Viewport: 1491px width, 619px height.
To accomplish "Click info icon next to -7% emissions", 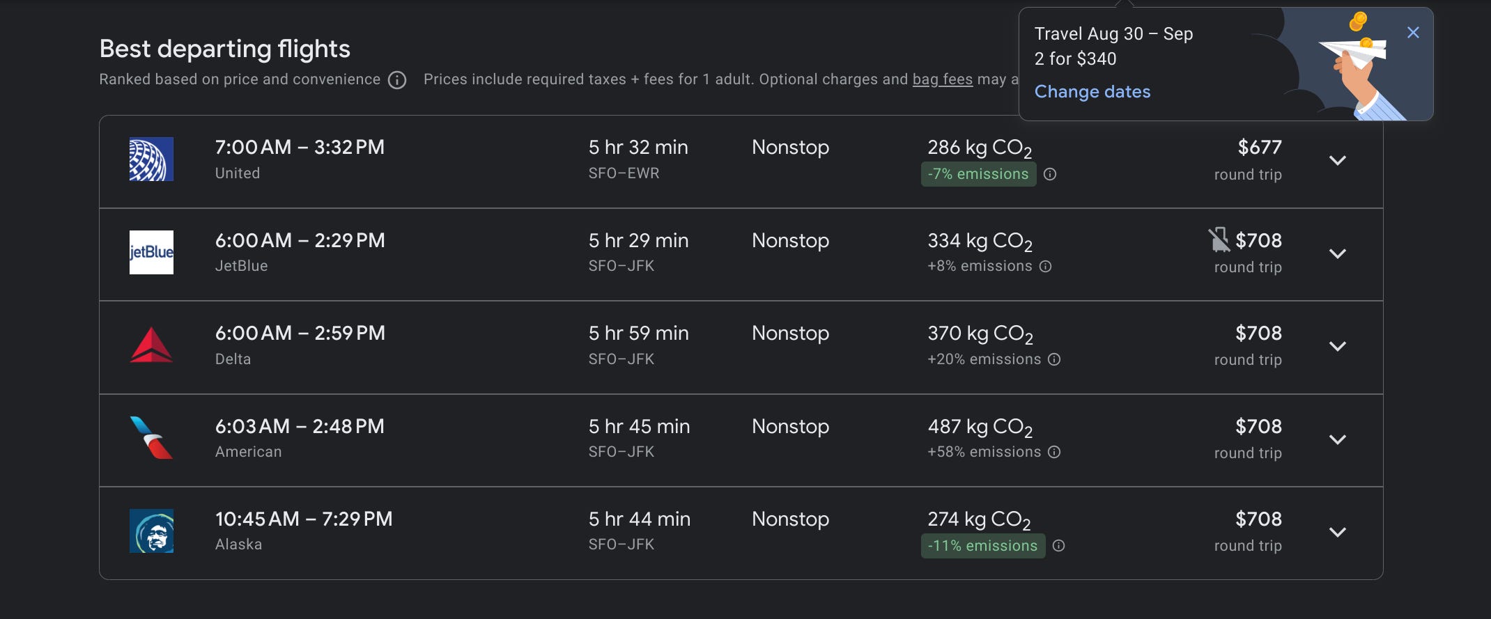I will (x=1050, y=174).
